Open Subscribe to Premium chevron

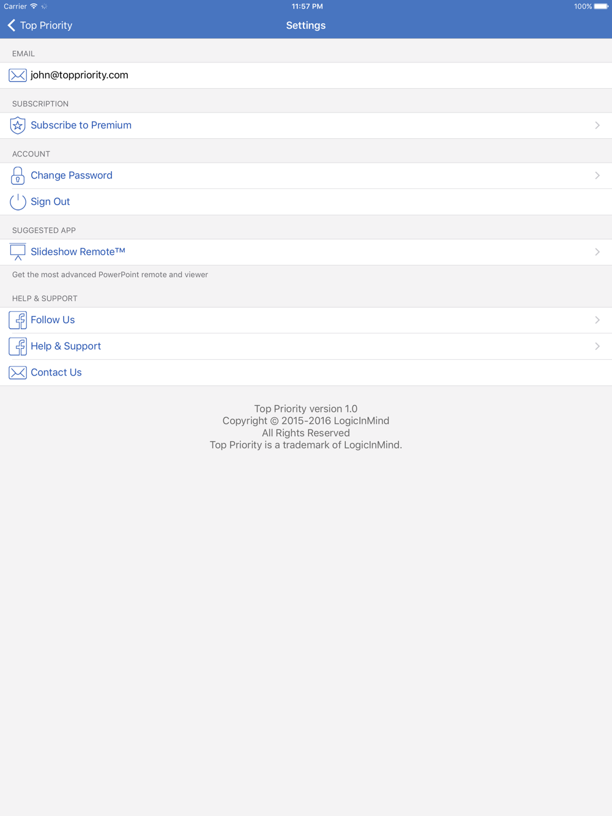click(597, 125)
